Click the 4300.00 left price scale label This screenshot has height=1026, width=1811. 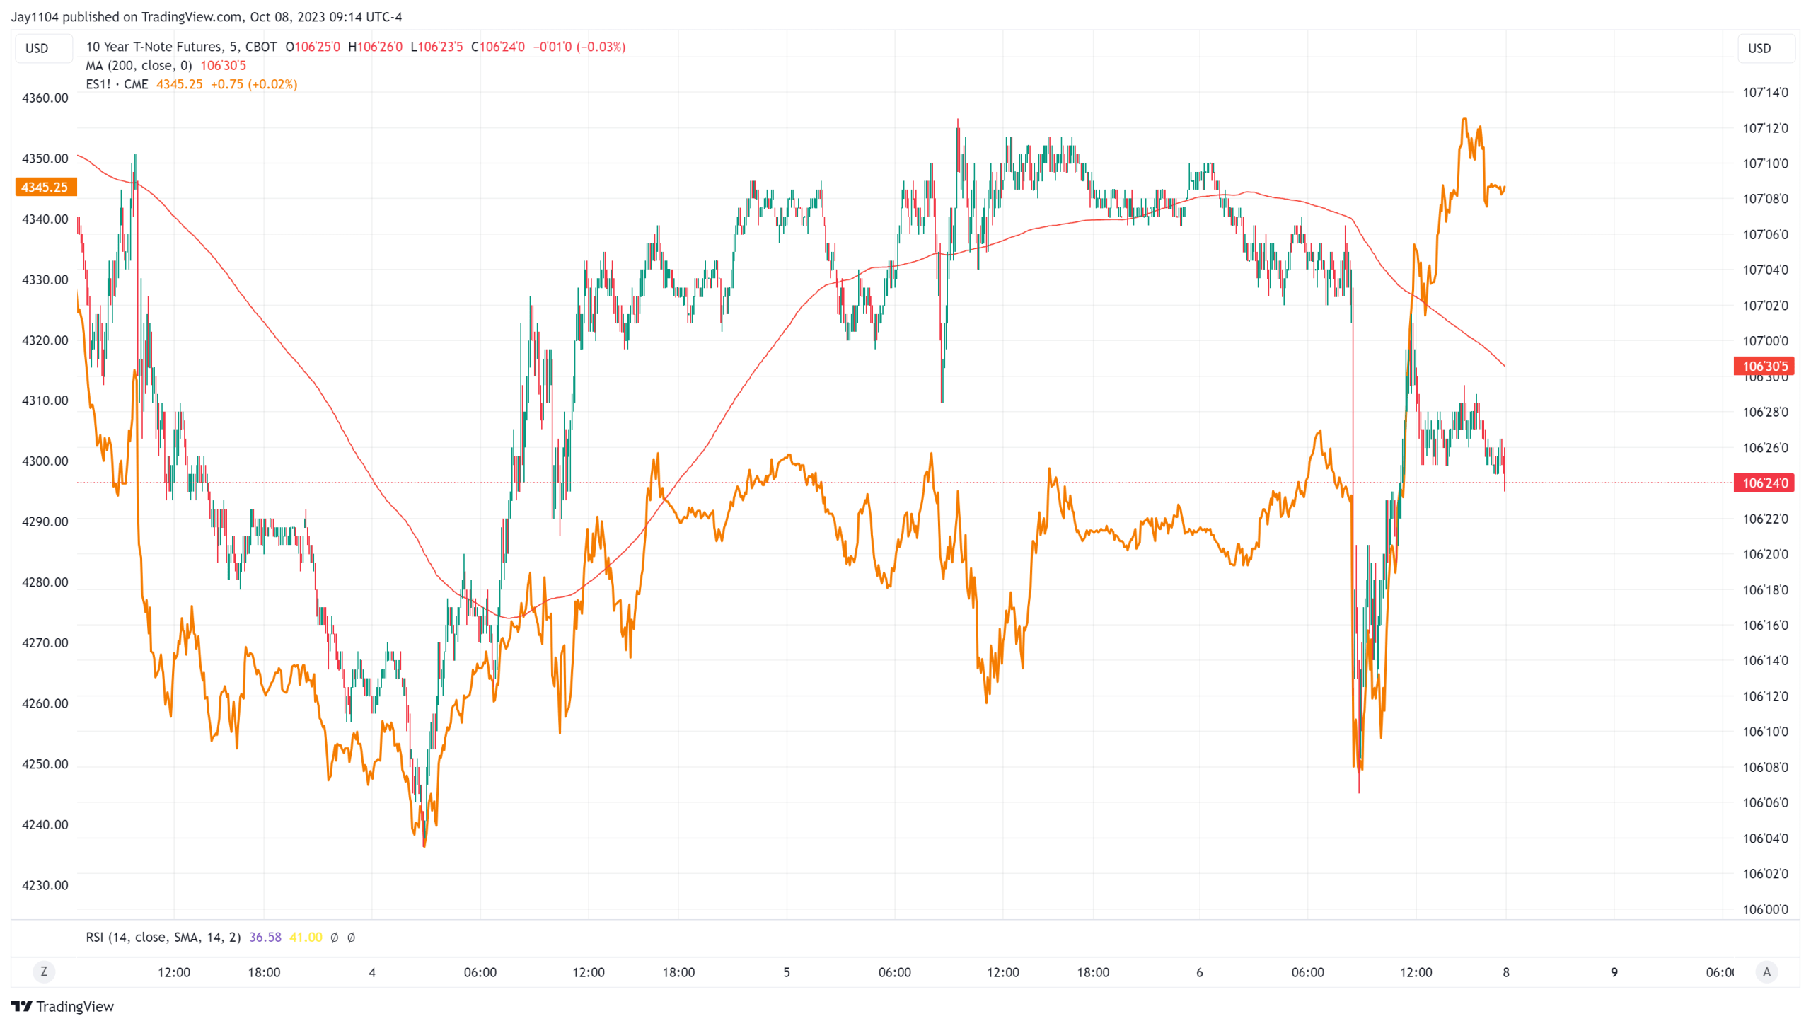coord(45,461)
